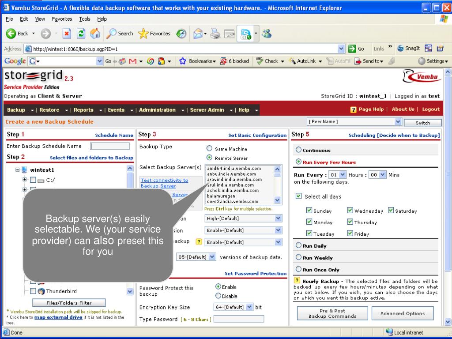The image size is (452, 339).
Task: Click the Refresh page icon
Action: click(81, 34)
